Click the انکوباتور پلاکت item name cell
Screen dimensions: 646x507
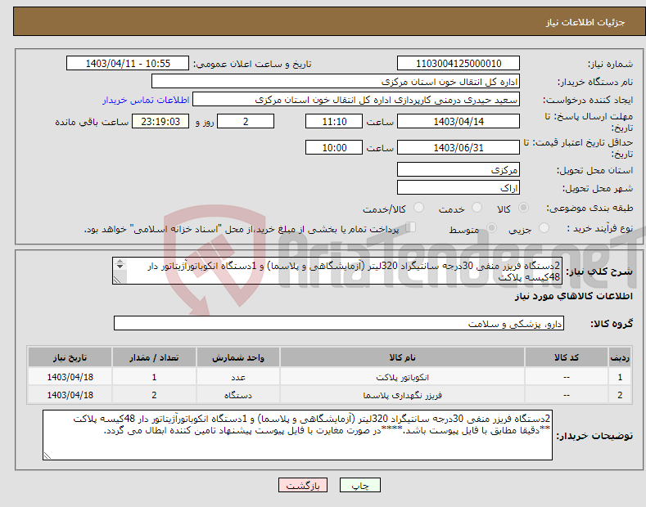coord(402,377)
